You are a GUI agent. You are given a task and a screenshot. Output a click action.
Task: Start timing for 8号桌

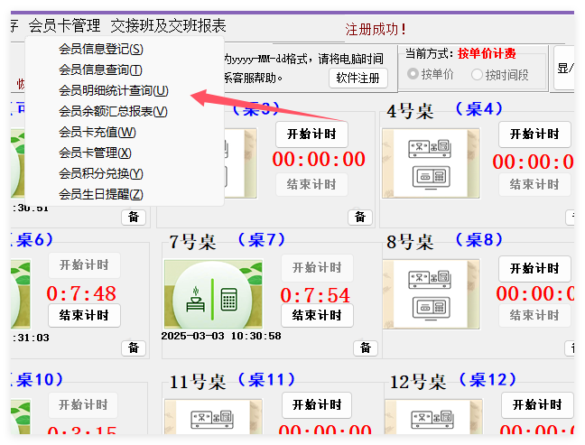pos(534,268)
